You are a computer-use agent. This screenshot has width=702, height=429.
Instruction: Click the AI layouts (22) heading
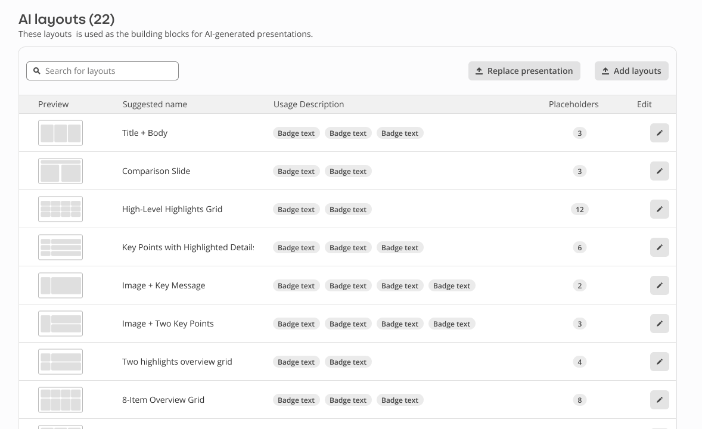click(66, 19)
